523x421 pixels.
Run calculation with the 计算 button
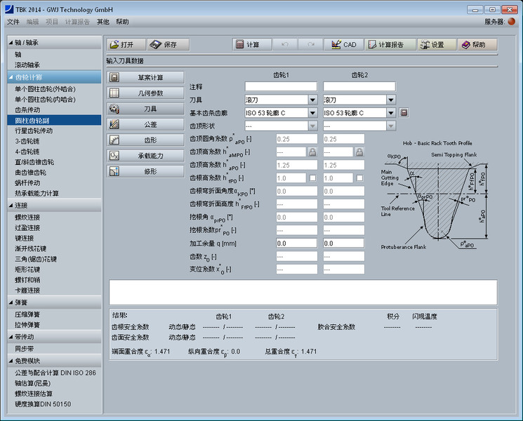(251, 44)
